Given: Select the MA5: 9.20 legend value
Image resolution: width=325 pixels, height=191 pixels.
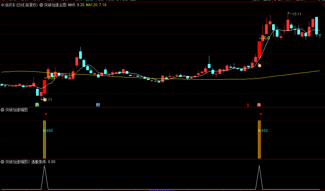Looking at the screenshot, I should tap(76, 5).
